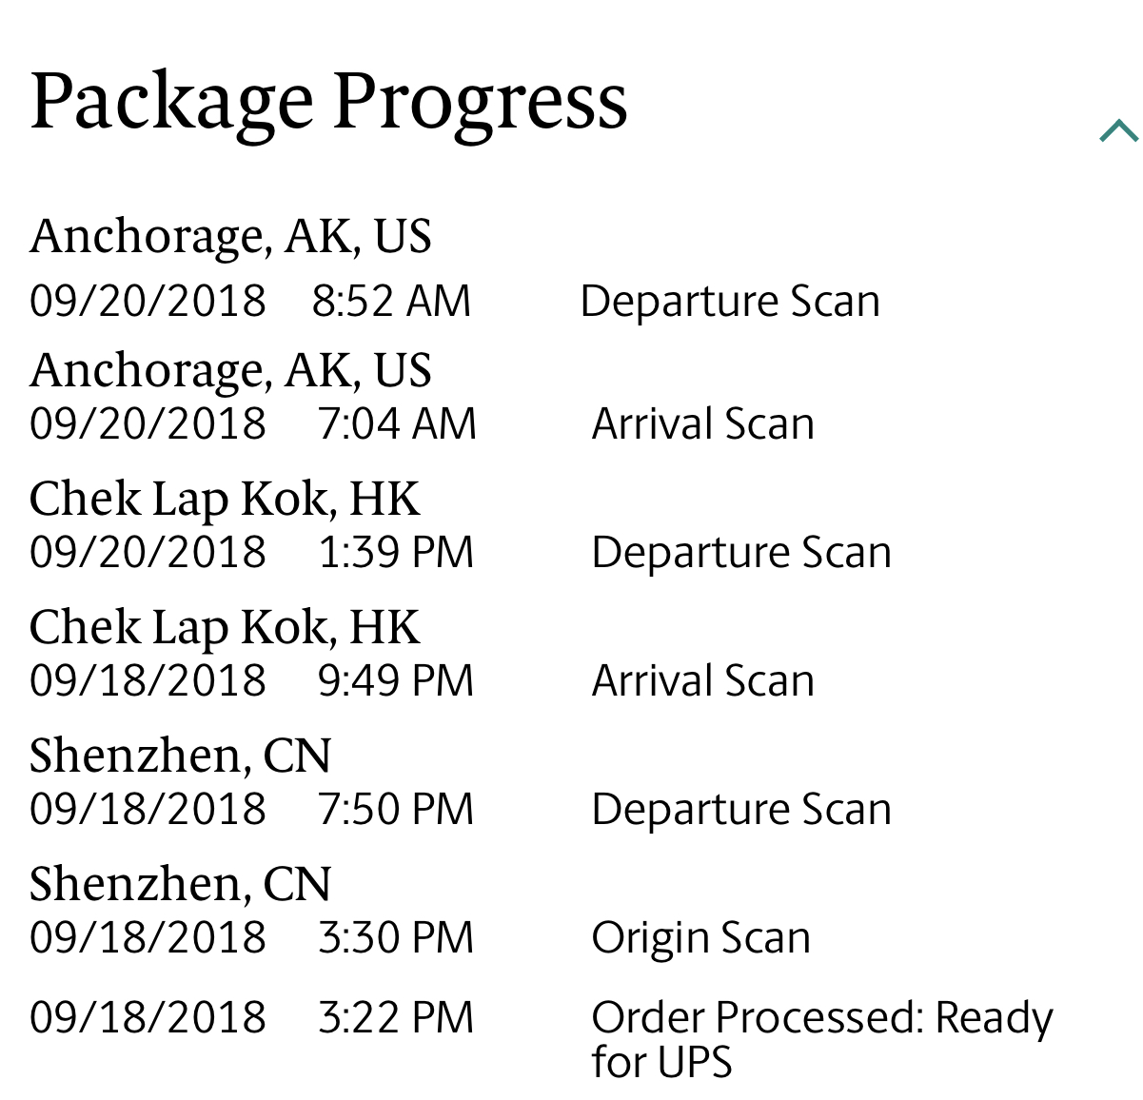Click the 7:04 AM timestamp

[397, 423]
